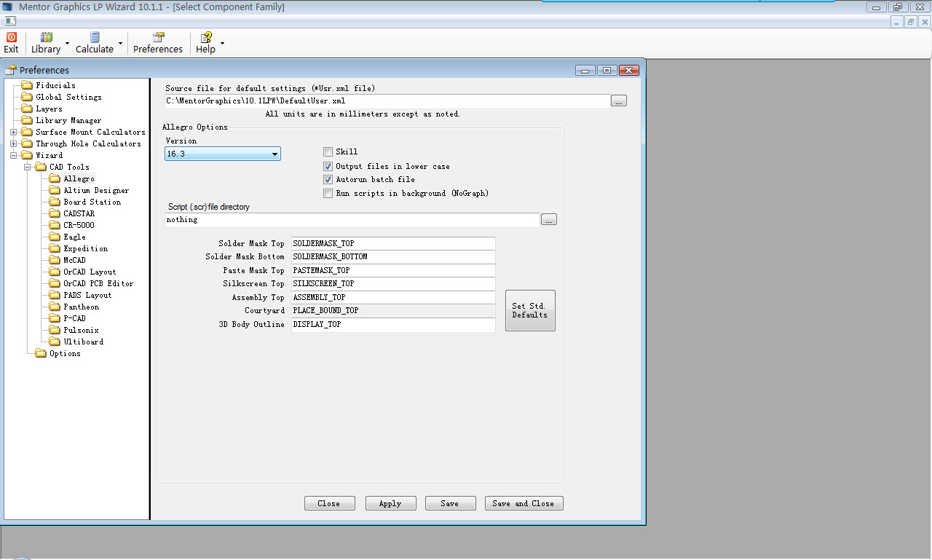Enable the Skill checkbox
This screenshot has width=932, height=560.
coord(328,151)
